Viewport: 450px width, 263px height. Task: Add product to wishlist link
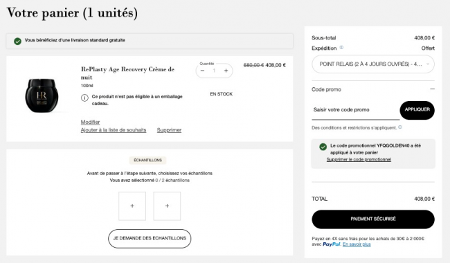tap(114, 130)
